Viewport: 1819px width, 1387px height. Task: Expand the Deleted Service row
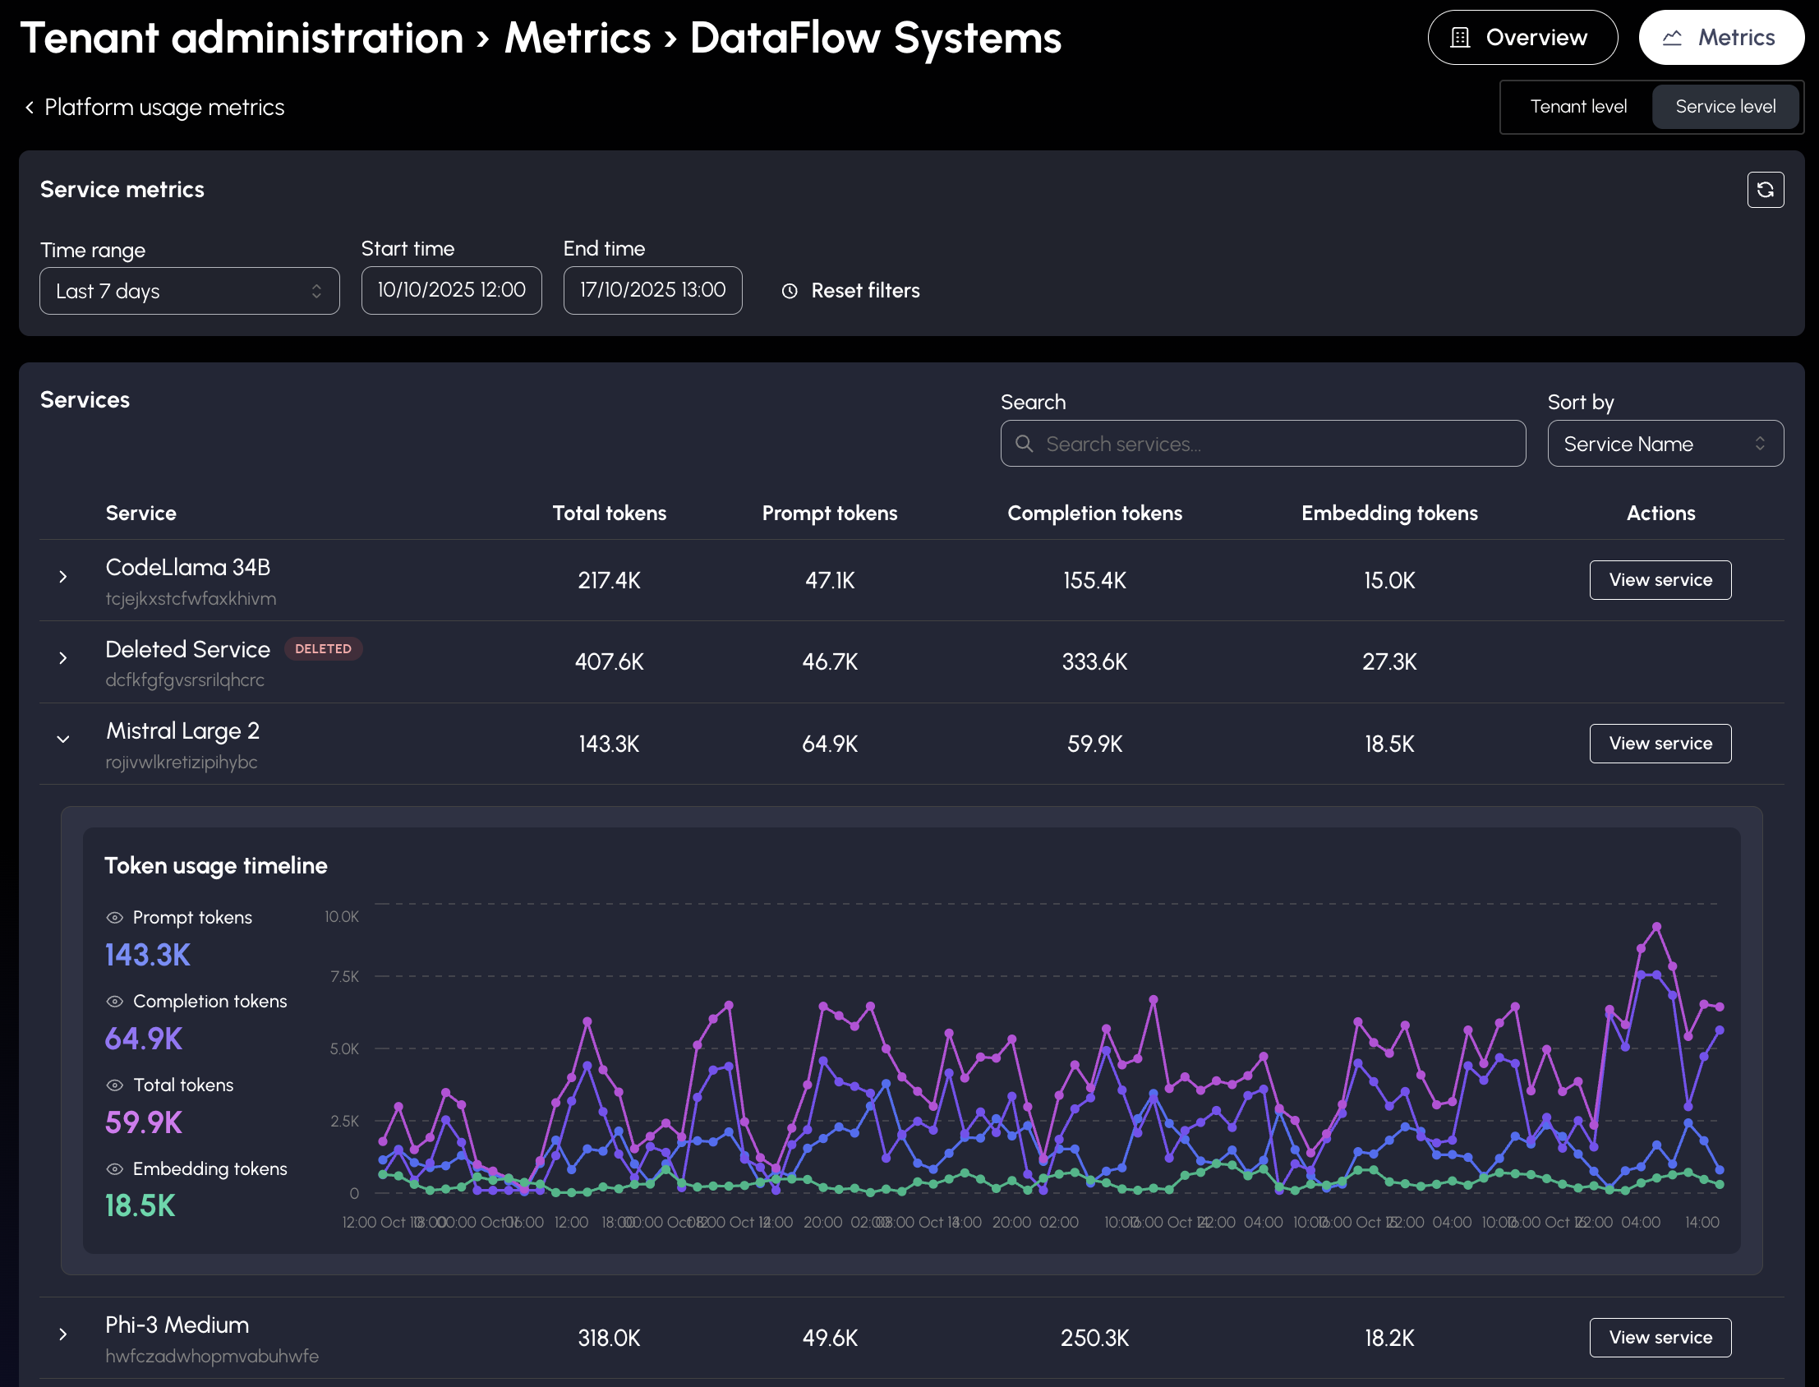point(62,658)
